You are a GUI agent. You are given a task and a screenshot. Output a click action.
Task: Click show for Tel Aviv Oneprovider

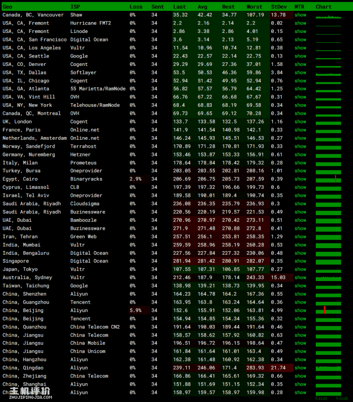pos(300,195)
